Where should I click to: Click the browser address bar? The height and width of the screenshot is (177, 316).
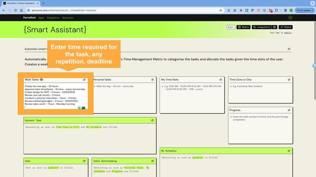click(x=125, y=10)
